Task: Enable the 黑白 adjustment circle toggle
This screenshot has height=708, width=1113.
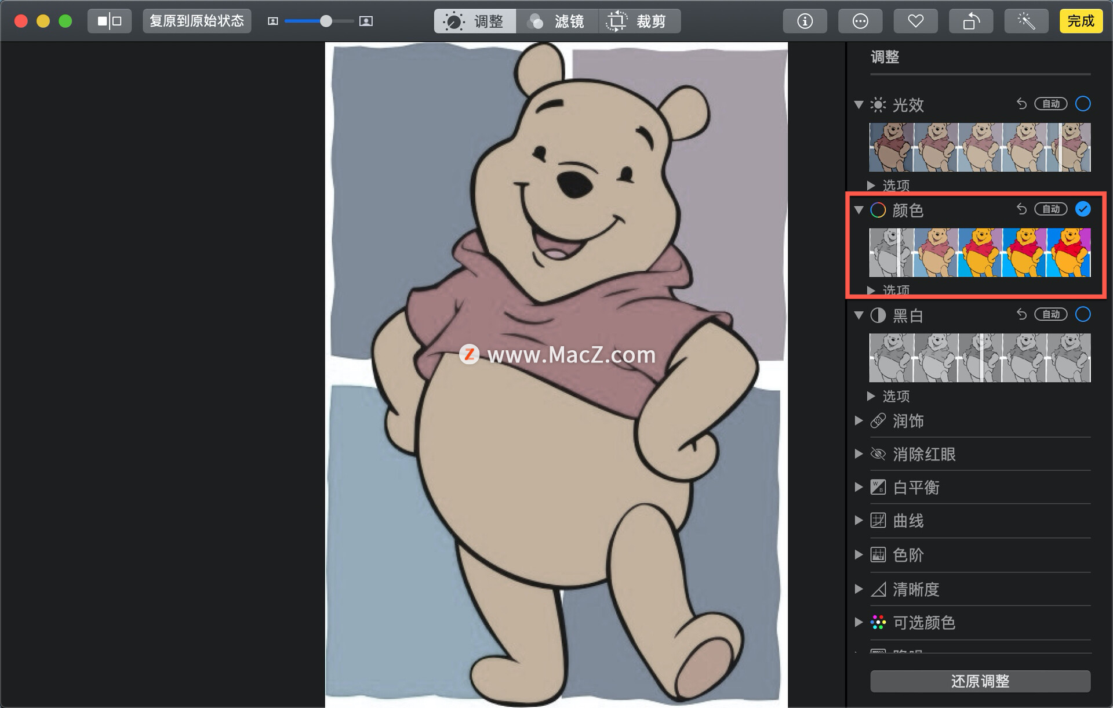Action: point(1082,314)
